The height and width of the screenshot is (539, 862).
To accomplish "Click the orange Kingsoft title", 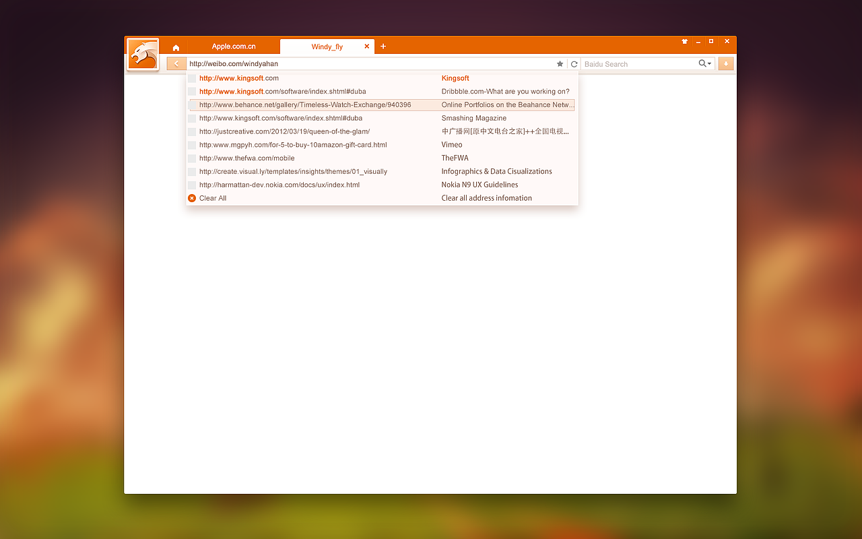I will (455, 78).
